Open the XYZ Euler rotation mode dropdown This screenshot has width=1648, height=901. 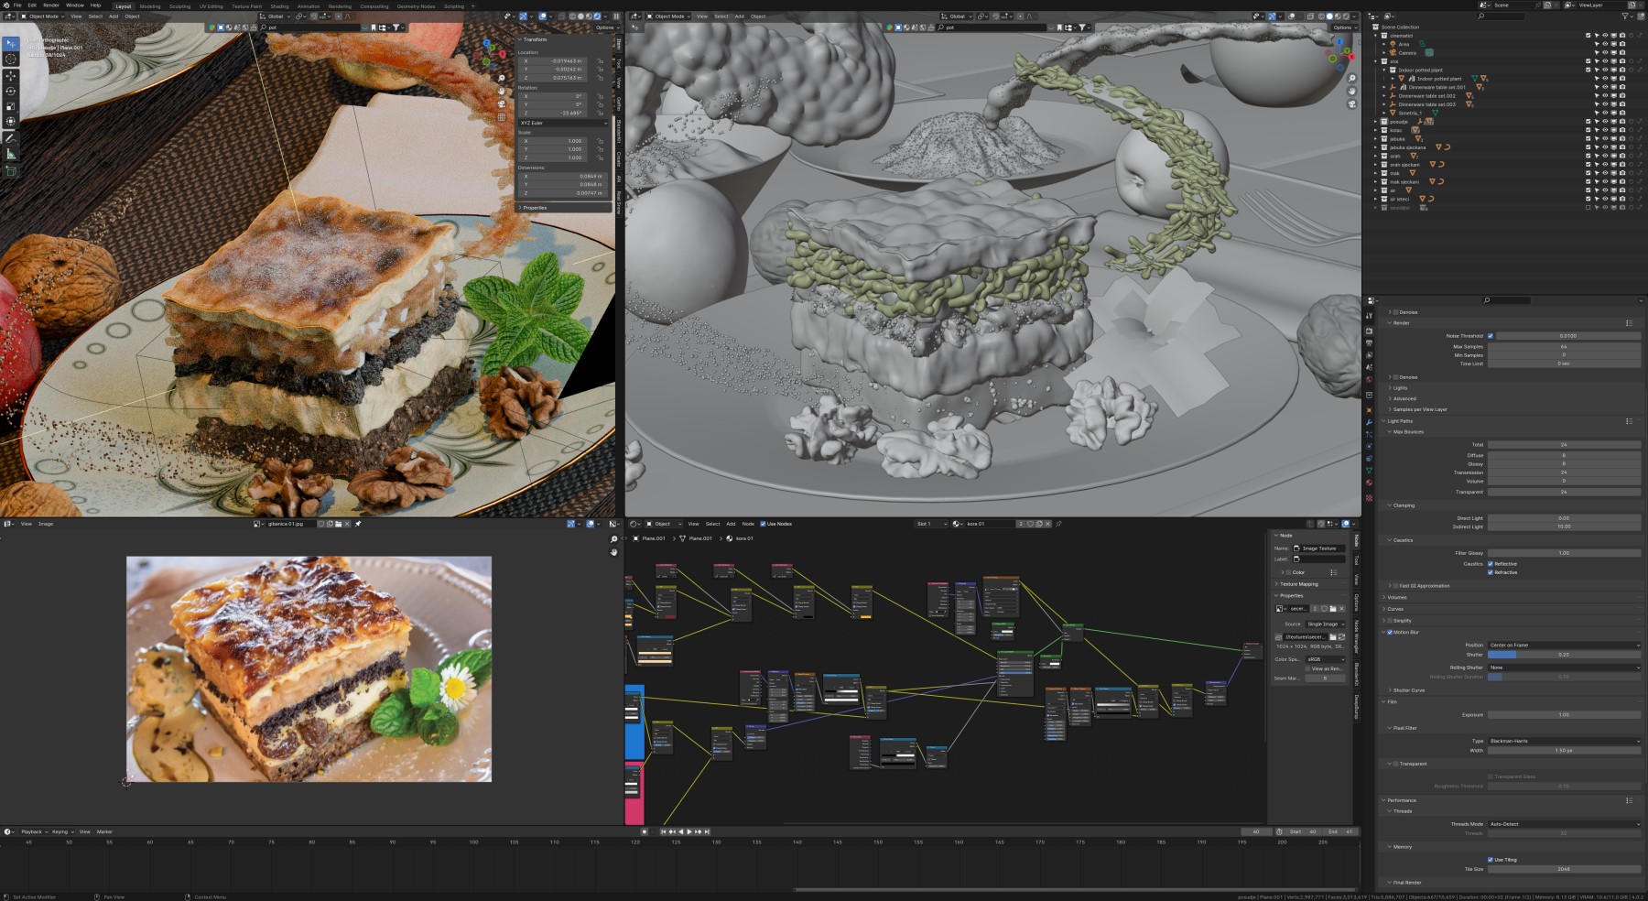pyautogui.click(x=563, y=123)
